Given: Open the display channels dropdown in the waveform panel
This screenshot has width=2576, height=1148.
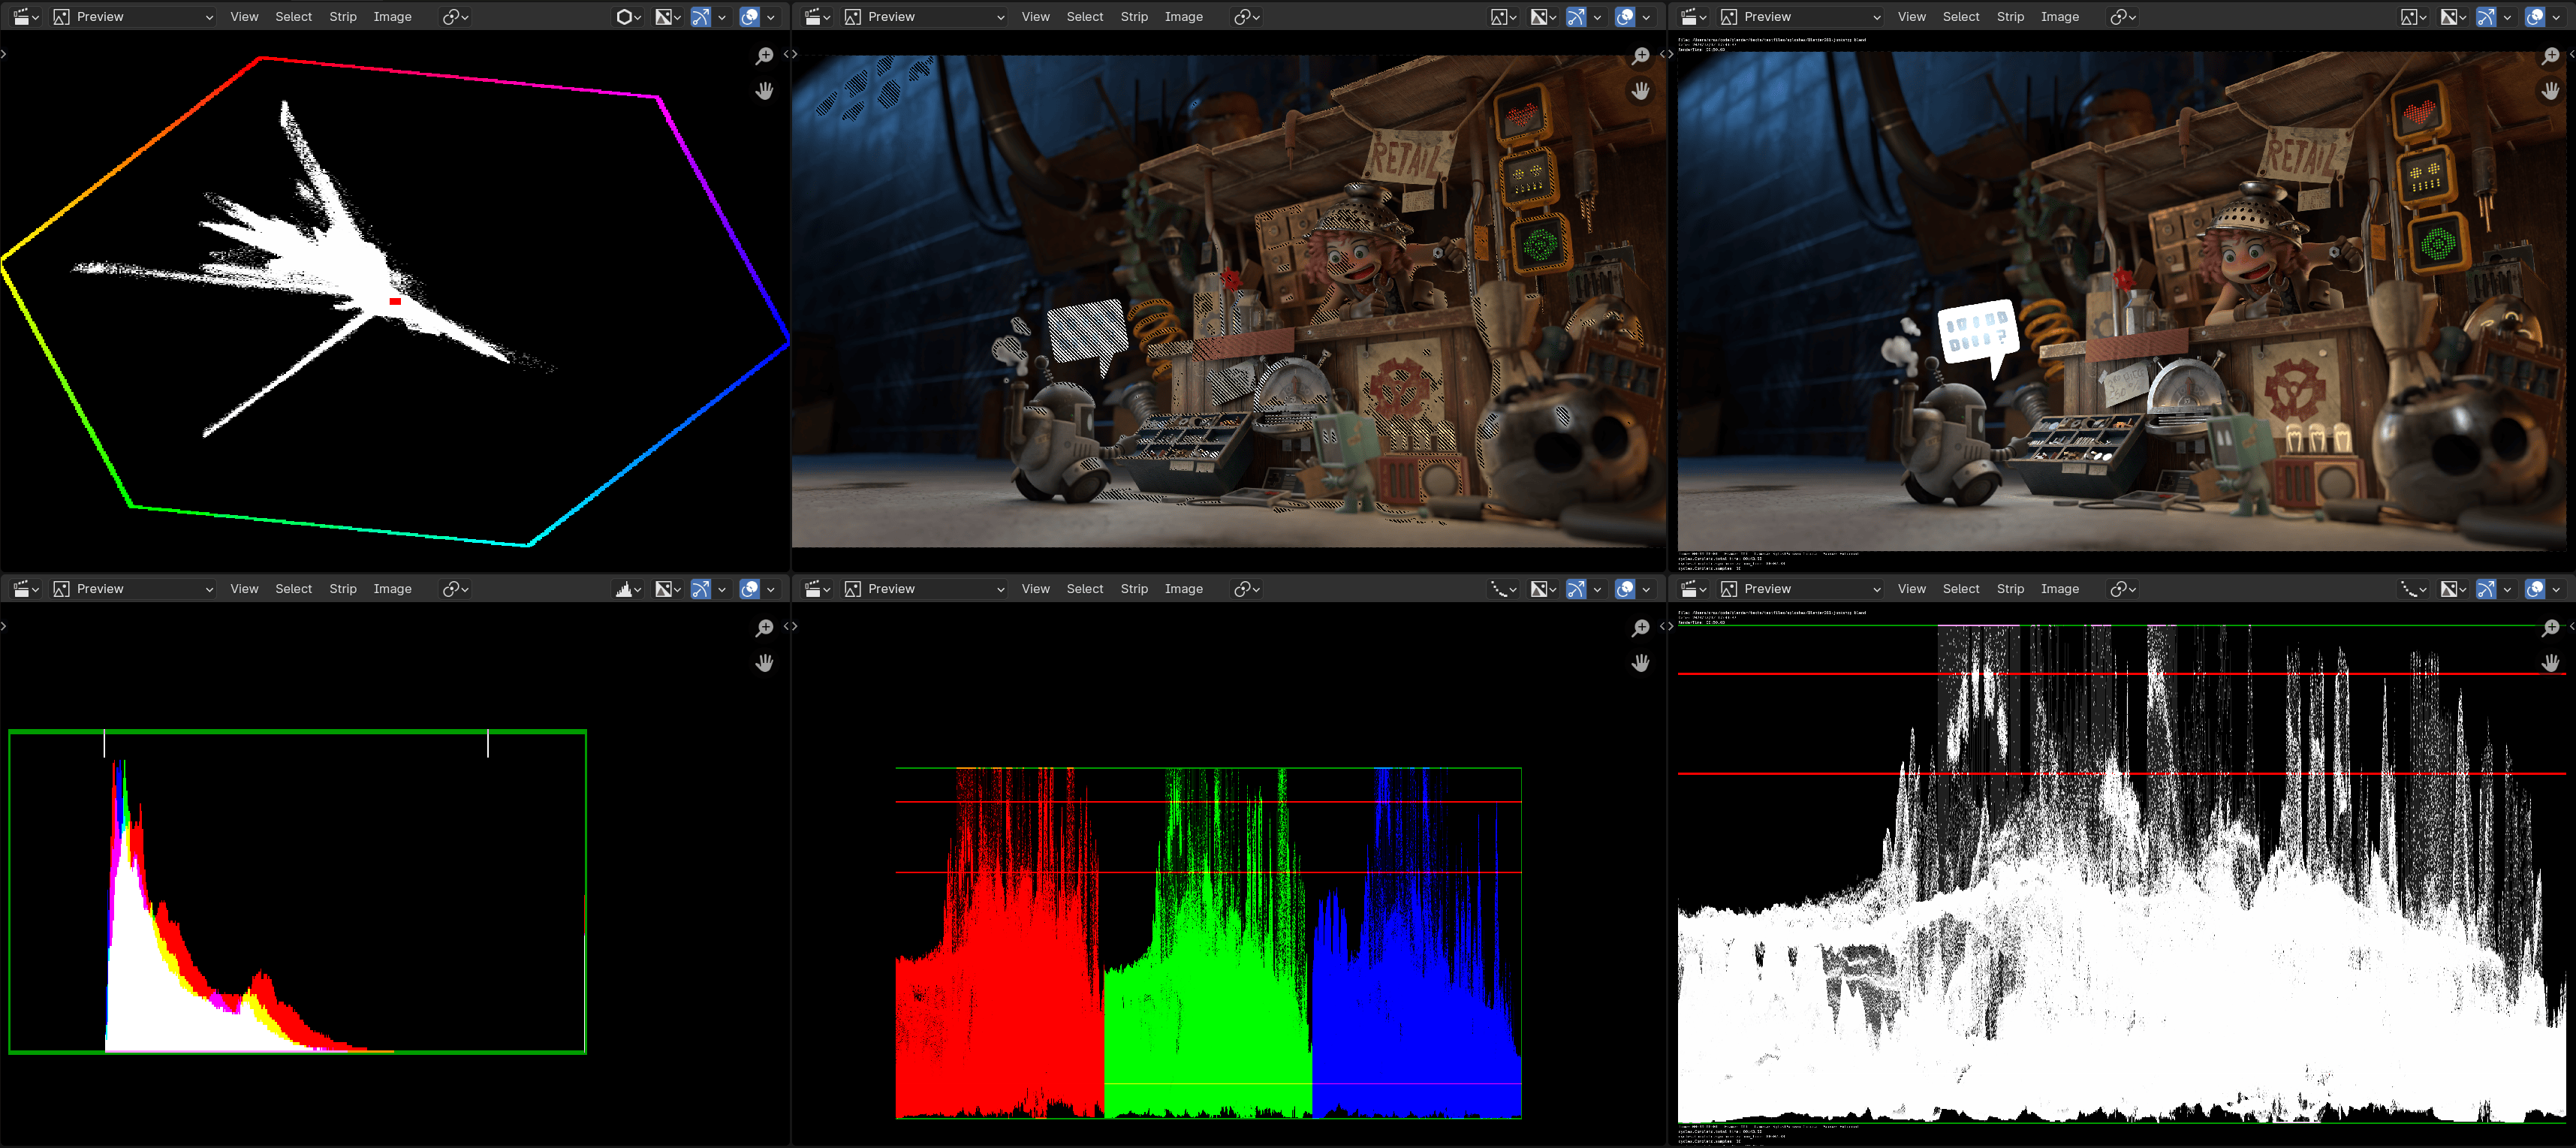Looking at the screenshot, I should [x=2453, y=589].
